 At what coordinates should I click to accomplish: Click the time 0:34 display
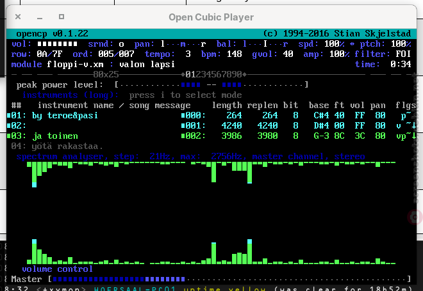point(401,65)
